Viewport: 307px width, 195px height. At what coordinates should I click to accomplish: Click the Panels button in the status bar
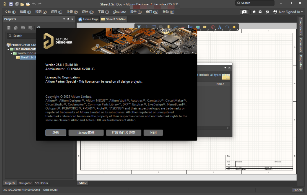(x=298, y=190)
